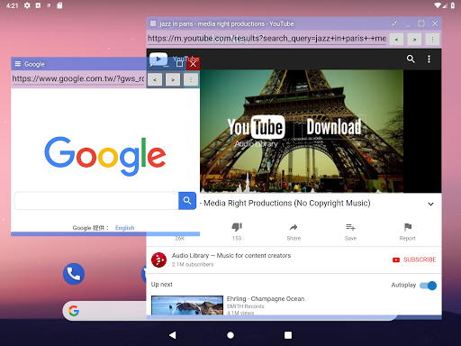Dislike the video with thumbs-down icon
This screenshot has height=346, width=461.
tap(237, 227)
